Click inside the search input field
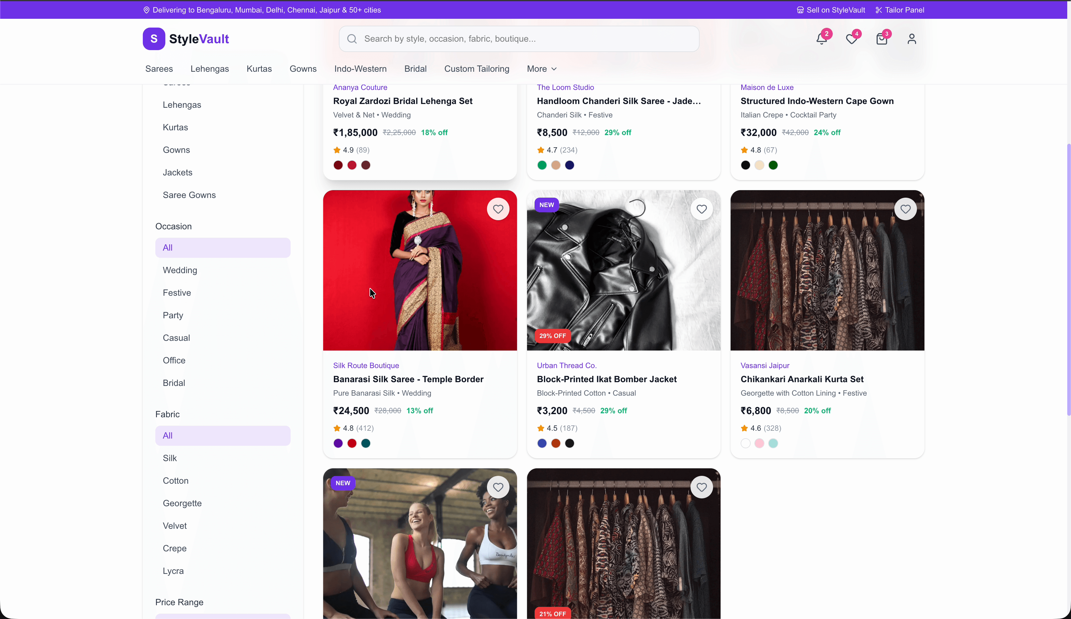This screenshot has height=619, width=1071. point(489,39)
